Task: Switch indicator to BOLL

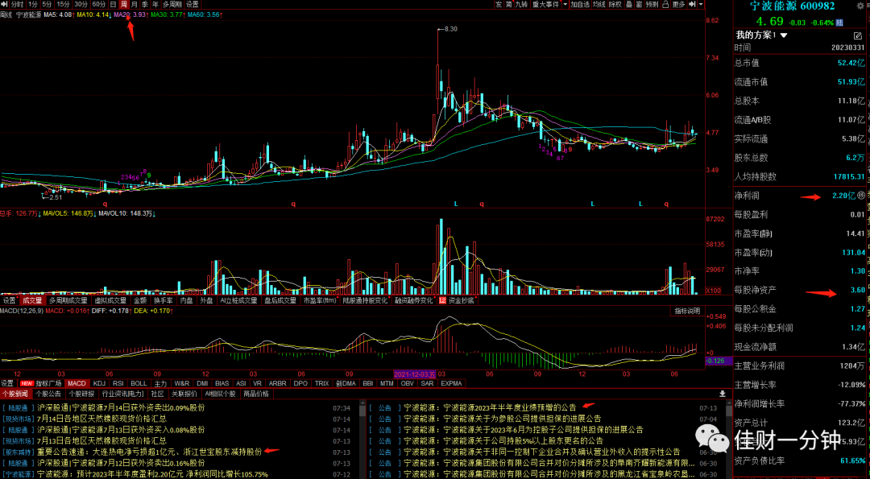Action: 139,383
